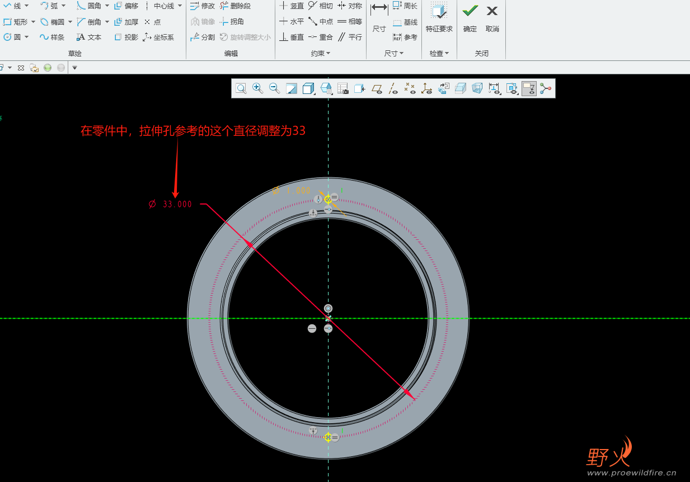Click the 修改 (Modify) edit tool
Image resolution: width=690 pixels, height=482 pixels.
click(203, 6)
